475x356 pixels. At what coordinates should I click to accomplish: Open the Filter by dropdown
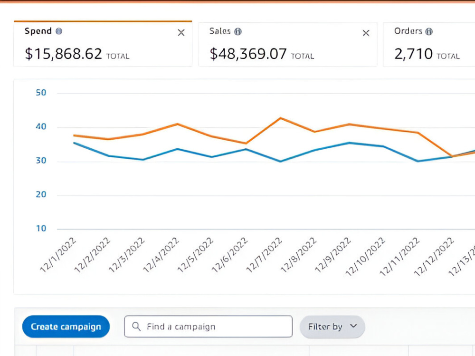[332, 327]
